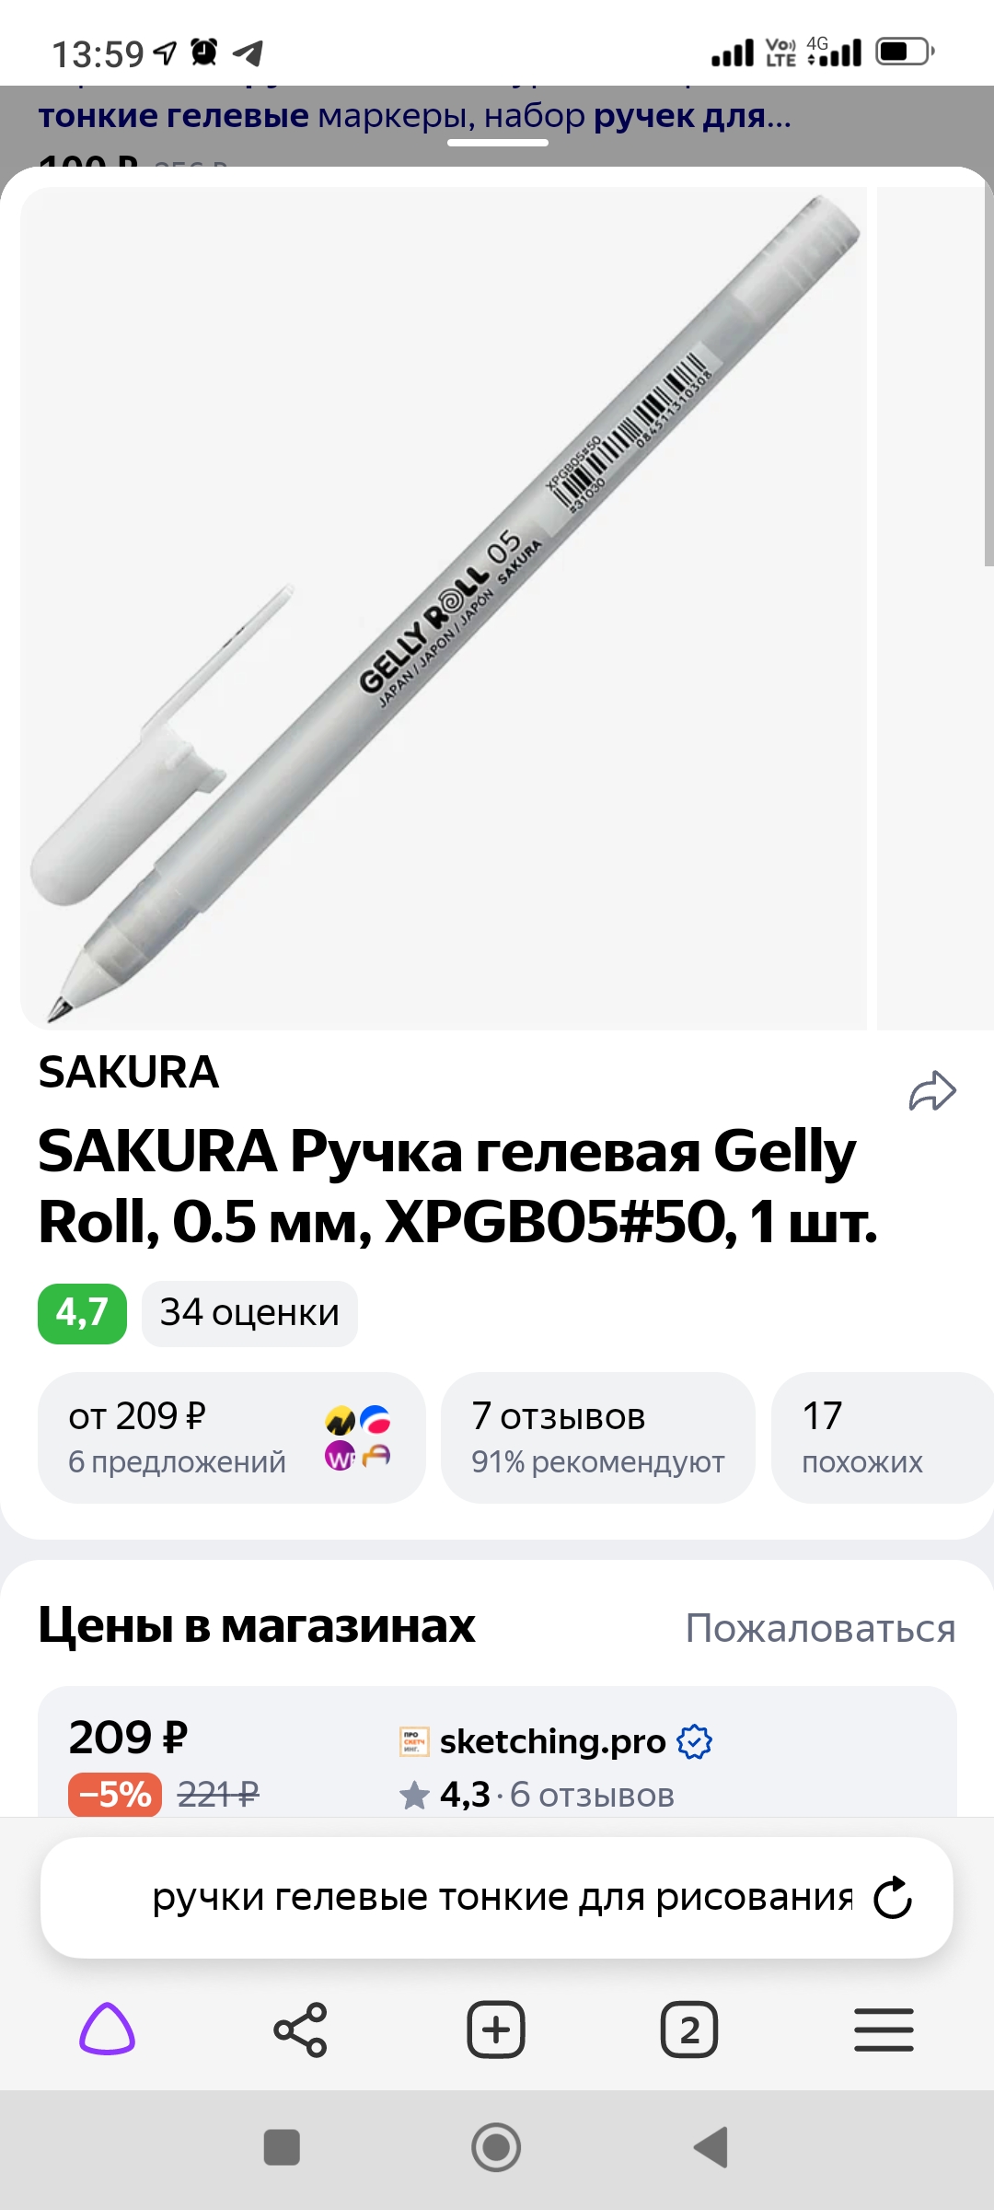
Task: Open the browser hamburger menu
Action: (884, 2030)
